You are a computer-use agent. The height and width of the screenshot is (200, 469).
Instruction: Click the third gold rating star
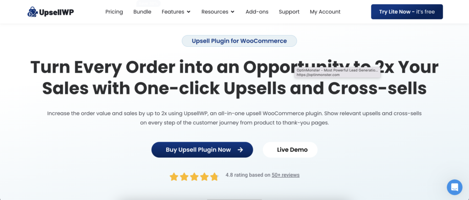194,177
